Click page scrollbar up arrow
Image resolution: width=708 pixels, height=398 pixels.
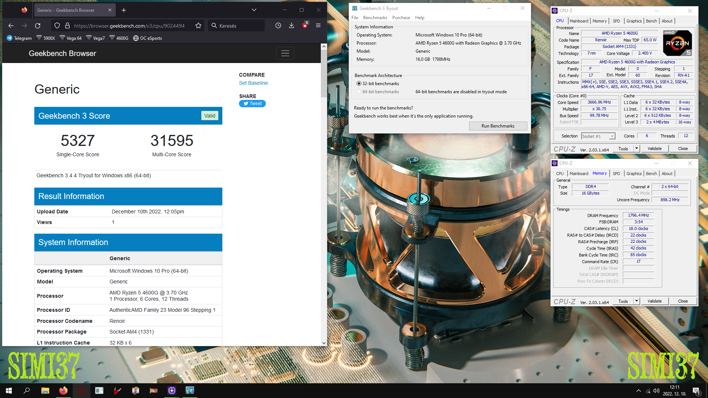click(324, 46)
